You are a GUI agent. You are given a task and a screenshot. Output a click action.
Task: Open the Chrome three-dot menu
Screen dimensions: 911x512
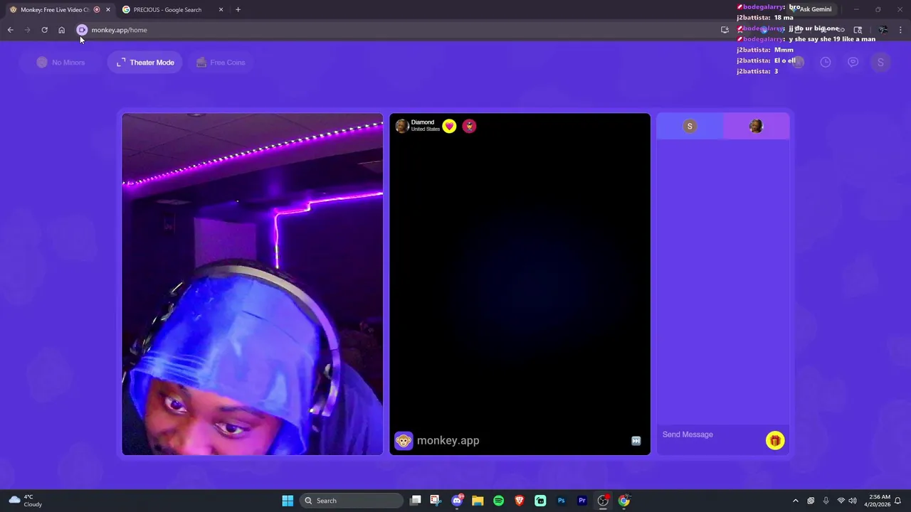click(x=900, y=30)
